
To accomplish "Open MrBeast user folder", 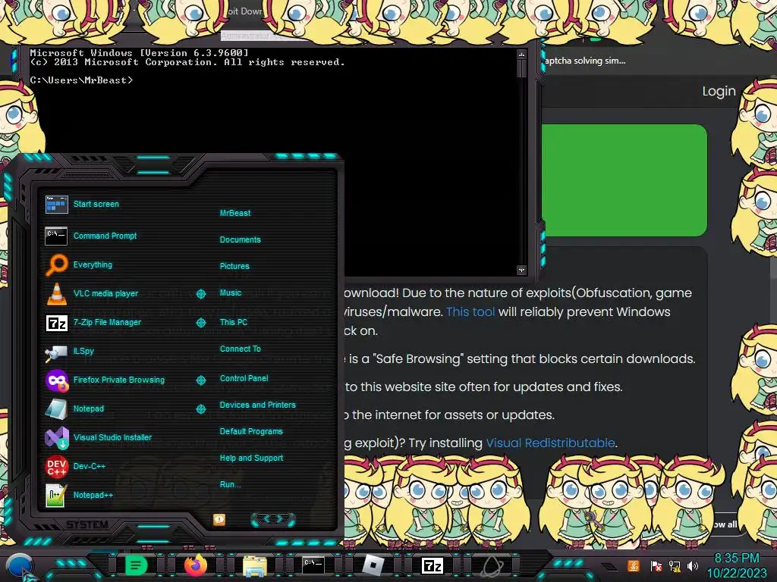I will [235, 213].
